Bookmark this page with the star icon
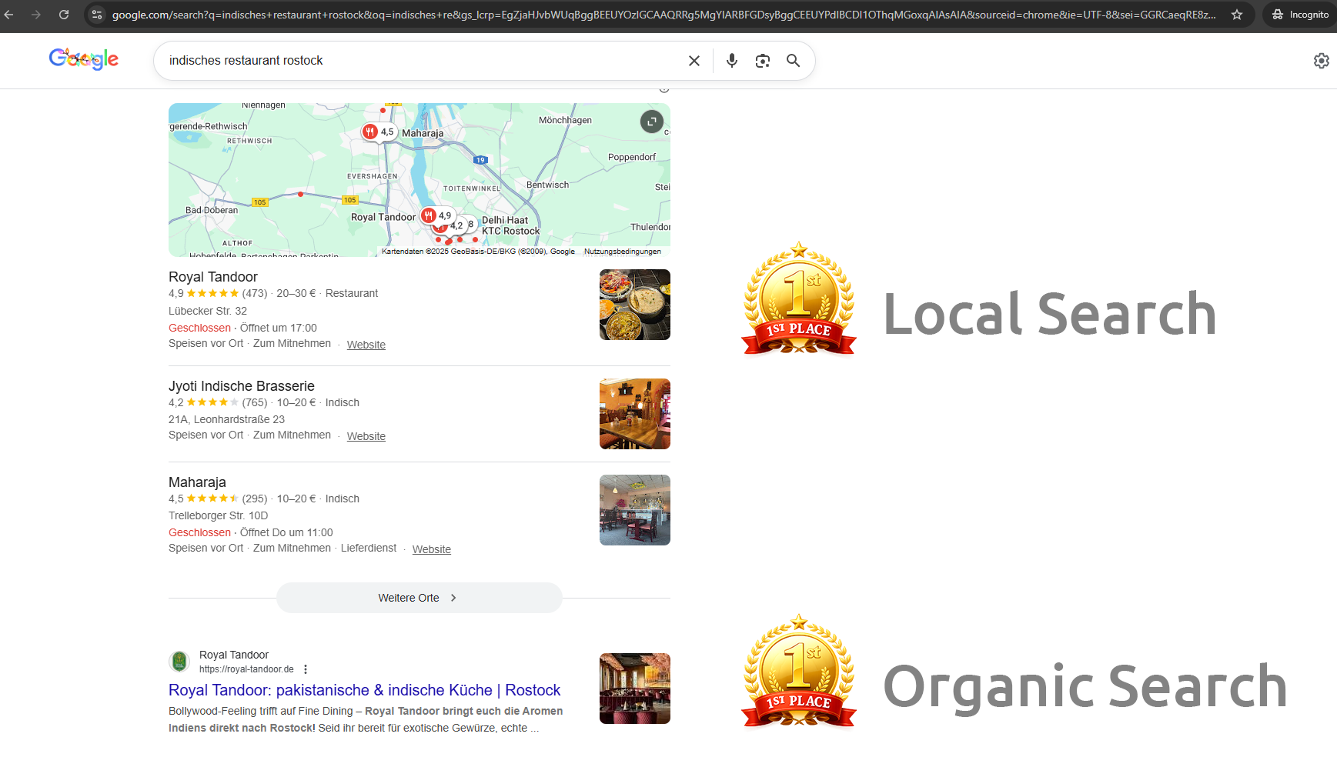This screenshot has height=757, width=1337. click(x=1237, y=15)
